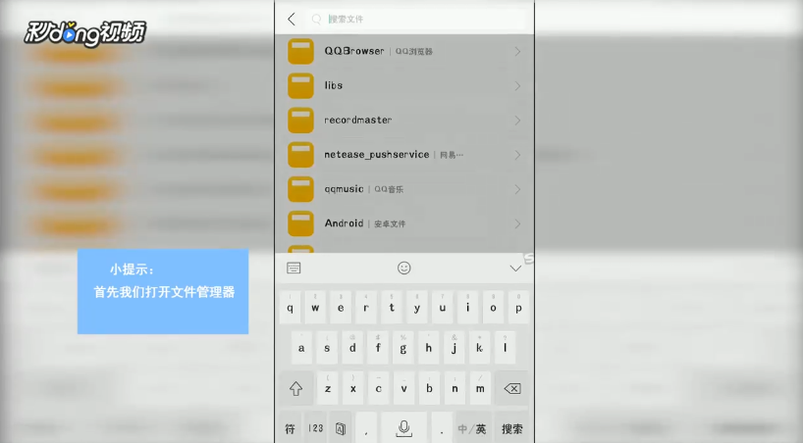Expand recordmaster row chevron
The image size is (803, 443).
point(517,121)
